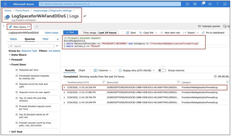Expand the collapsed left pane double-chevron
Screen dimensions: 231x136
4,26
